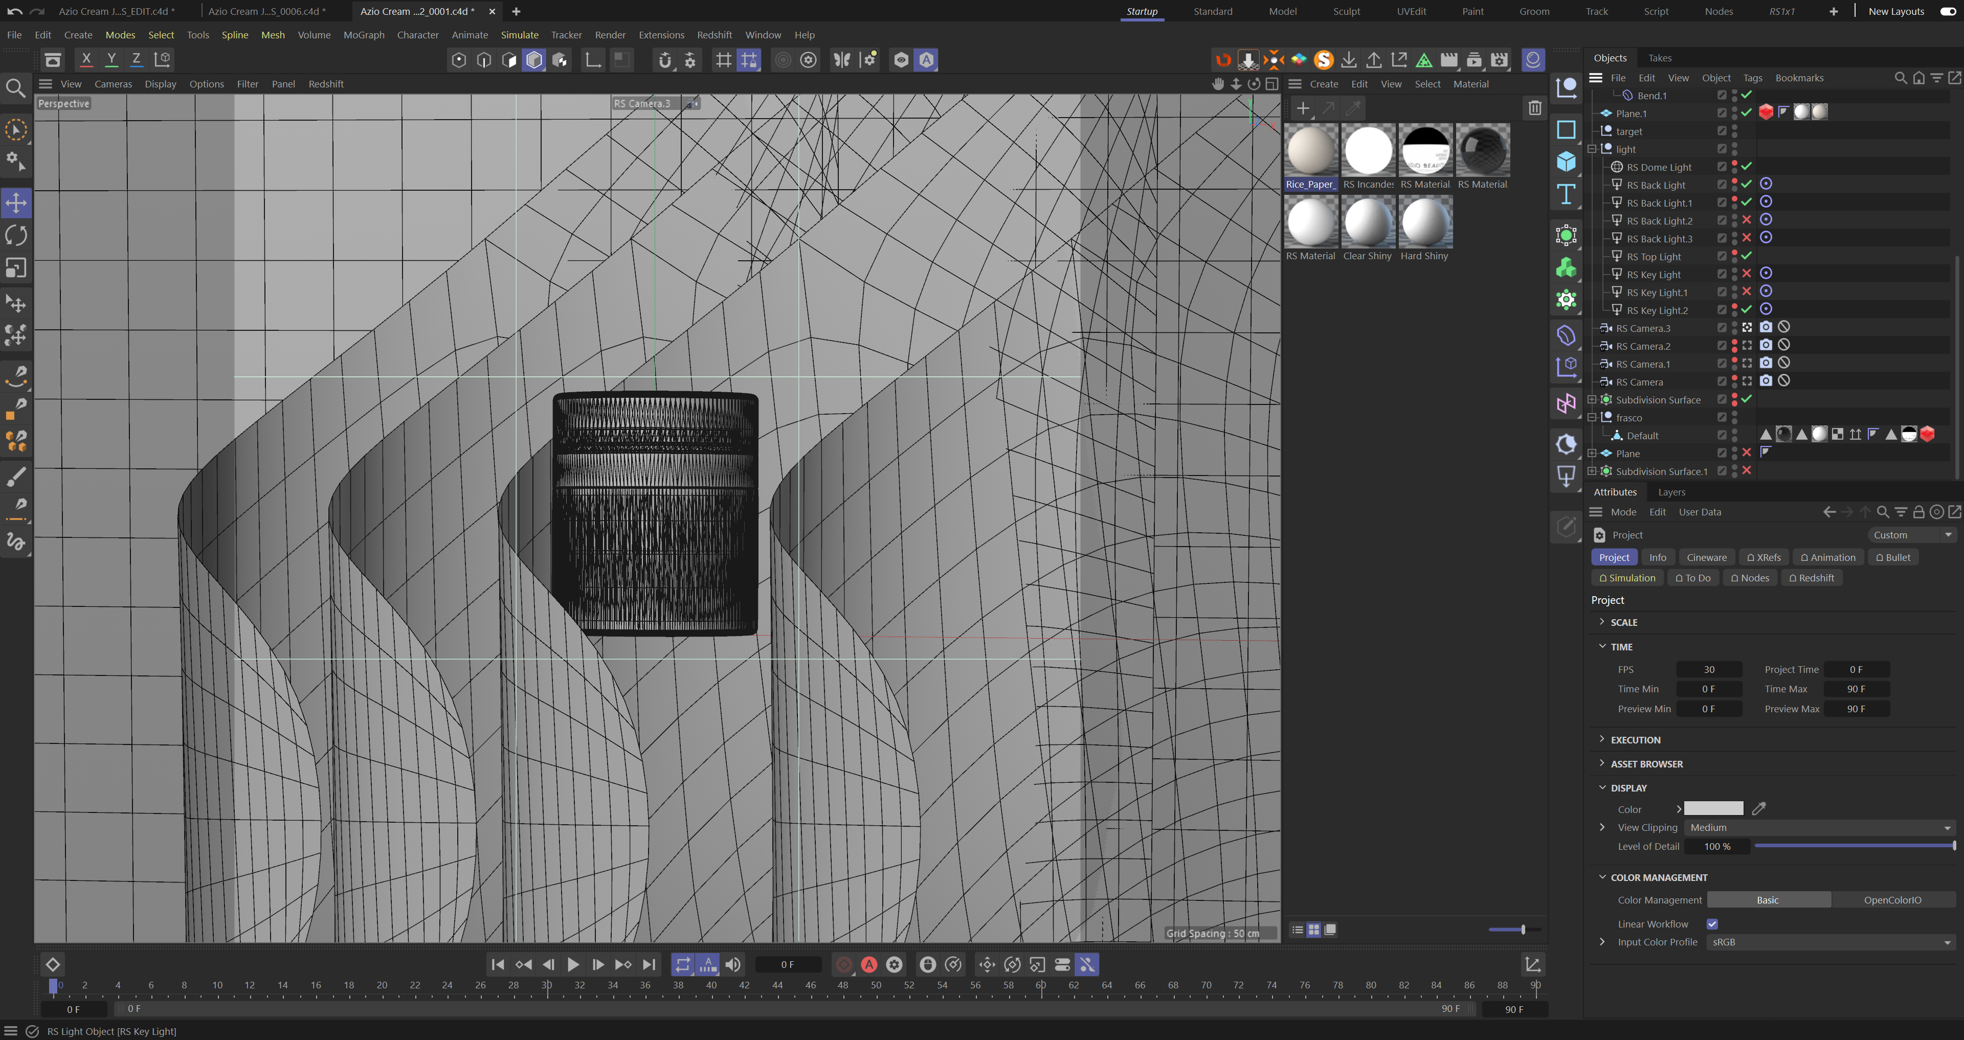The width and height of the screenshot is (1964, 1040).
Task: Toggle Linear Workflow checkbox
Action: coord(1712,924)
